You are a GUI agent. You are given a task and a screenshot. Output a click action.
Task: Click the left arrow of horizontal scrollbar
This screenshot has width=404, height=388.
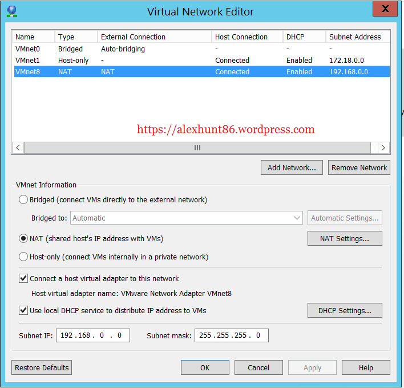tap(18, 148)
